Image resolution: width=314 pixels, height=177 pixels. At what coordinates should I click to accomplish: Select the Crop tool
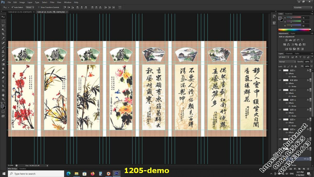pyautogui.click(x=3, y=34)
